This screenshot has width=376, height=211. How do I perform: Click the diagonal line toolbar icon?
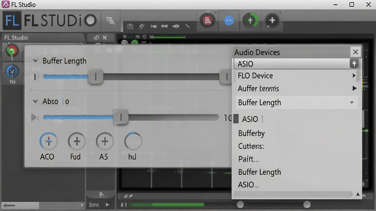point(188,26)
